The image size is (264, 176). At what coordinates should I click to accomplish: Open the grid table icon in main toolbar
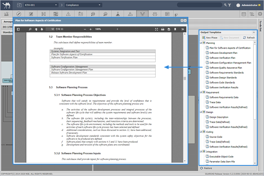[x=56, y=14]
